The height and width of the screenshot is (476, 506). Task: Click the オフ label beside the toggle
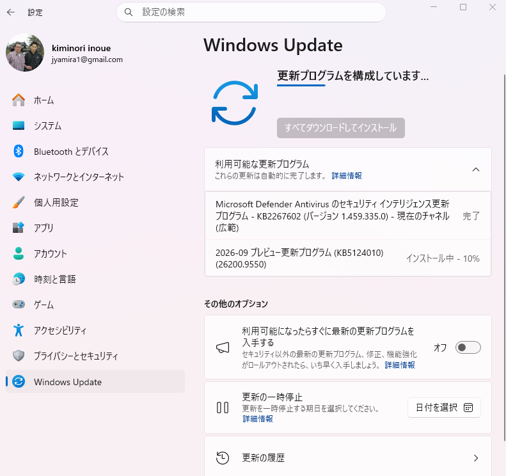coord(440,347)
